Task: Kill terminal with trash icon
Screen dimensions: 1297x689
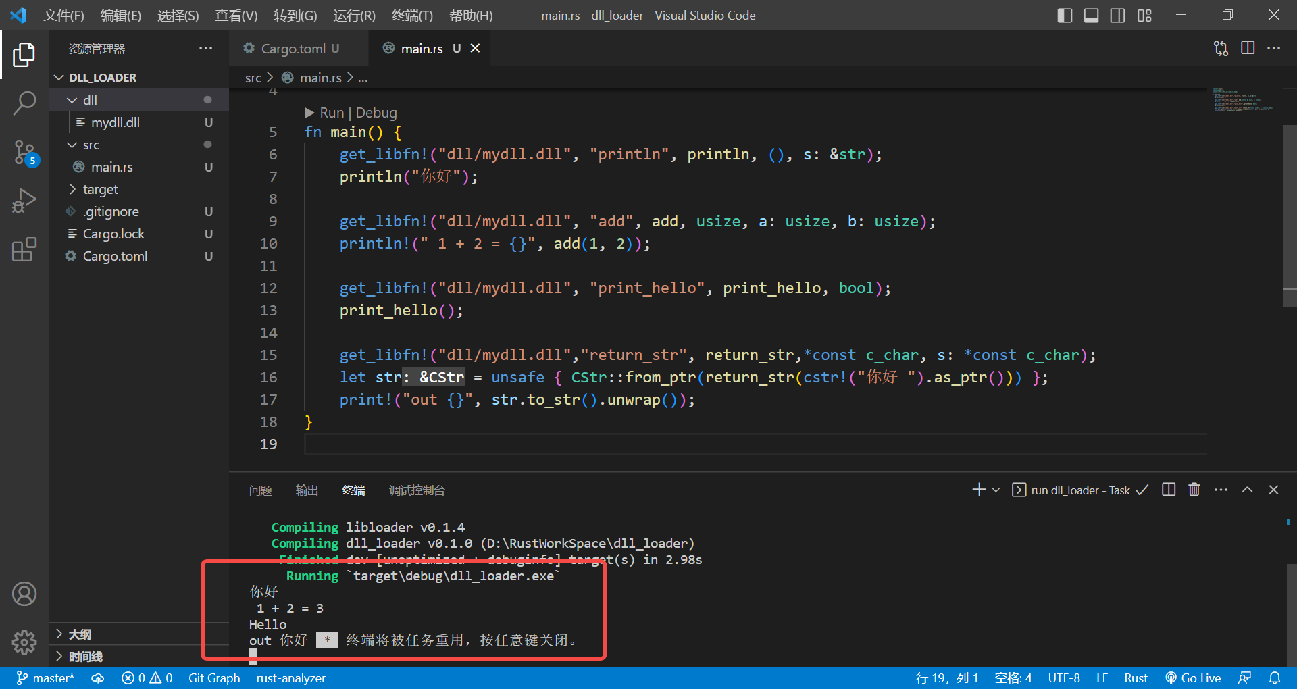Action: click(1194, 490)
